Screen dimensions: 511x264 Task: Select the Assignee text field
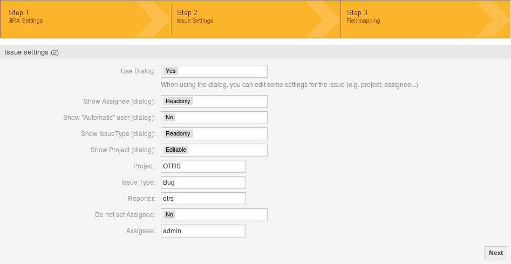203,231
